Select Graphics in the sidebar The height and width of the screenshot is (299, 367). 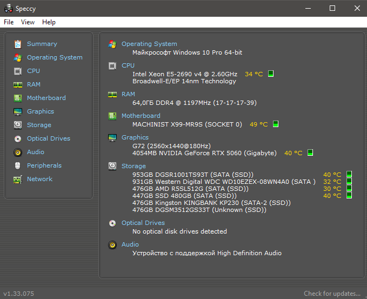point(41,112)
